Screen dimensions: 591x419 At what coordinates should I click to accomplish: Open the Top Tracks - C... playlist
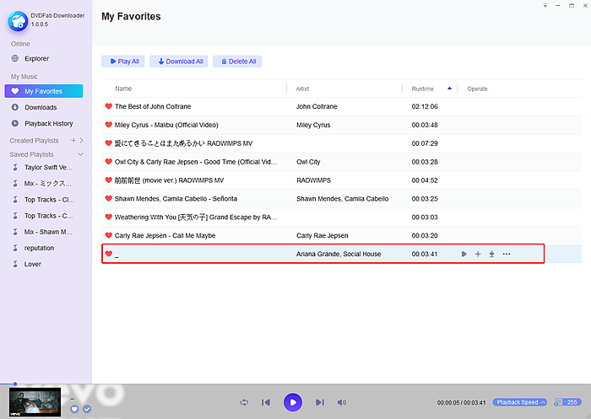tap(48, 216)
